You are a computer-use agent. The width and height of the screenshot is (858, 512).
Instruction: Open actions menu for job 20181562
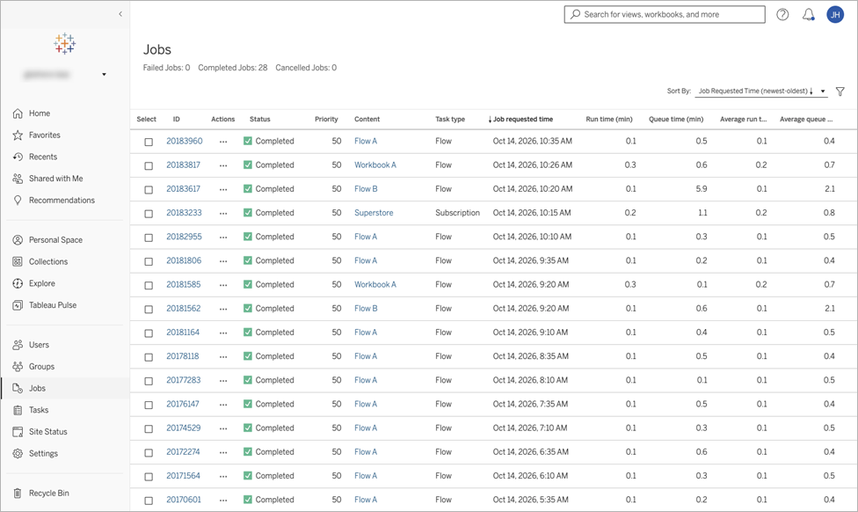point(223,309)
